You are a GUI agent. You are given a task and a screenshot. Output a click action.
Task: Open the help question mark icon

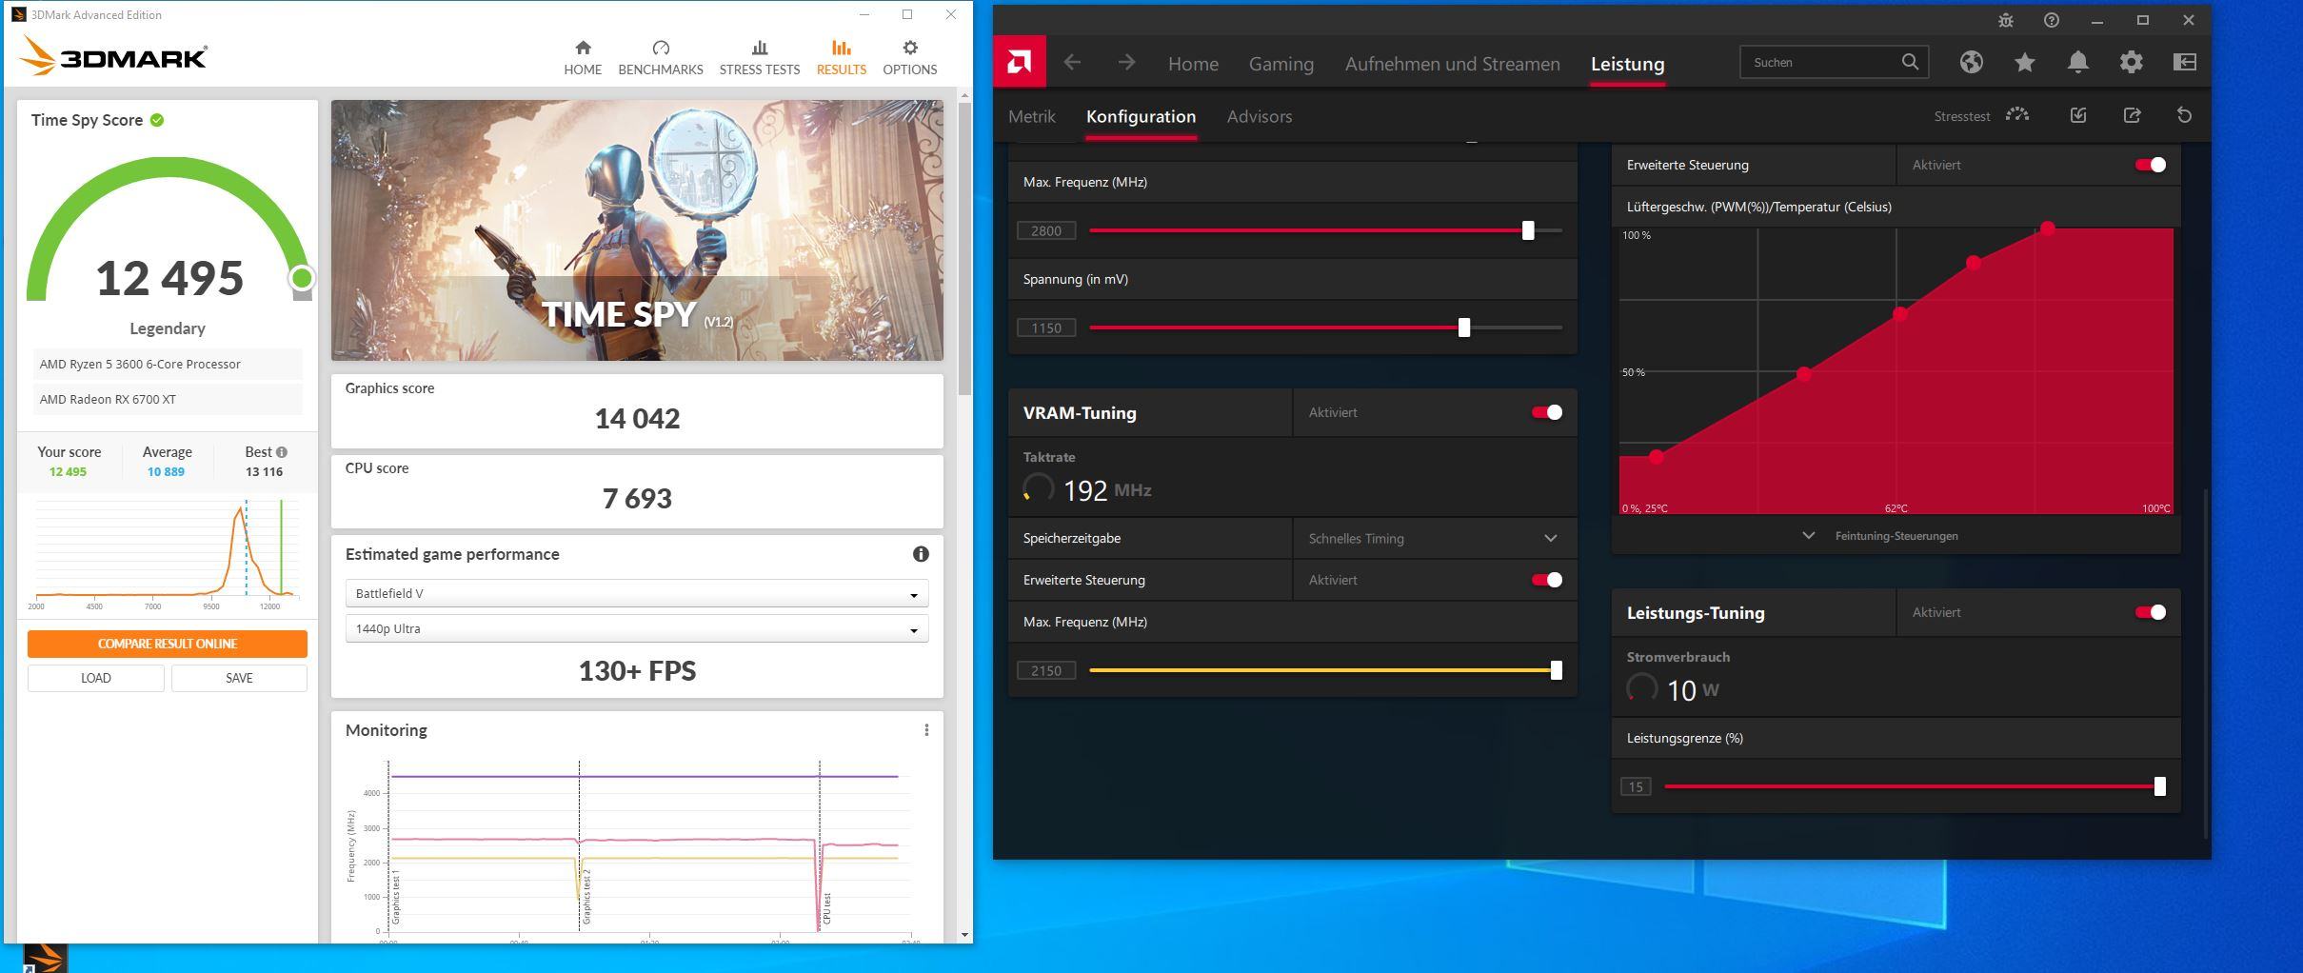point(2052,20)
